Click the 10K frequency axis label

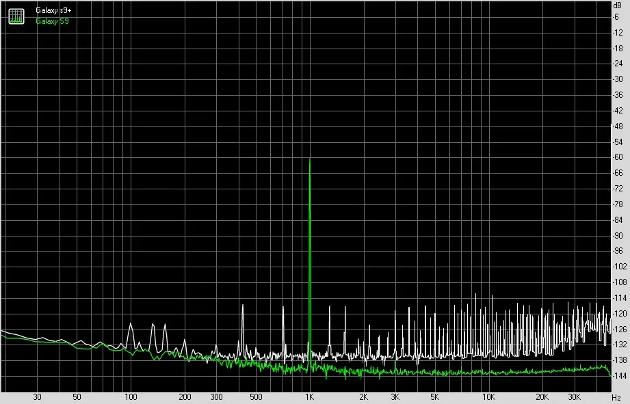pyautogui.click(x=488, y=397)
